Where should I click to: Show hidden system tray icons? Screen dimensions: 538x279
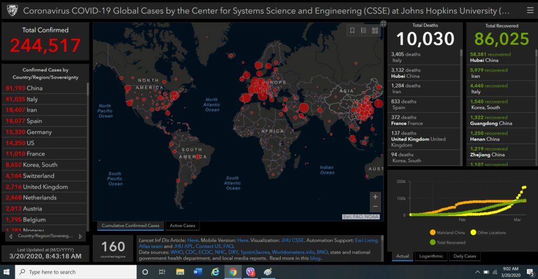[477, 272]
